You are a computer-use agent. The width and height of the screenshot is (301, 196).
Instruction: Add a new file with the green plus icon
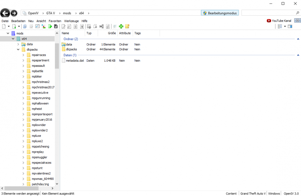(121, 26)
